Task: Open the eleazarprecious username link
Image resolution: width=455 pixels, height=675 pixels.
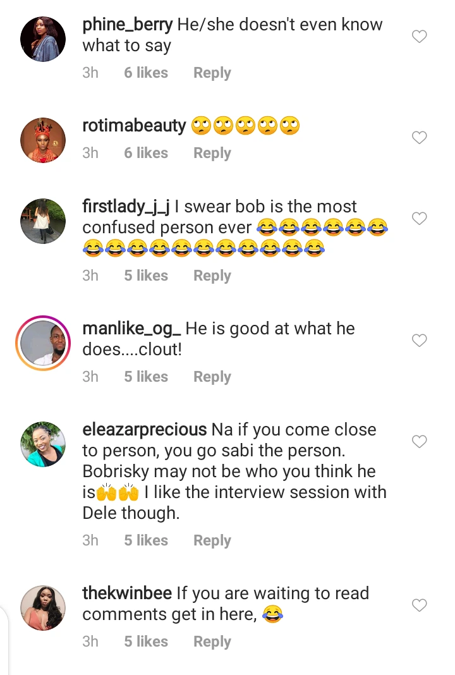Action: [x=145, y=430]
